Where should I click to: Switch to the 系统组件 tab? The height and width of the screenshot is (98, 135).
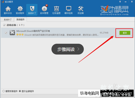click(x=20, y=19)
